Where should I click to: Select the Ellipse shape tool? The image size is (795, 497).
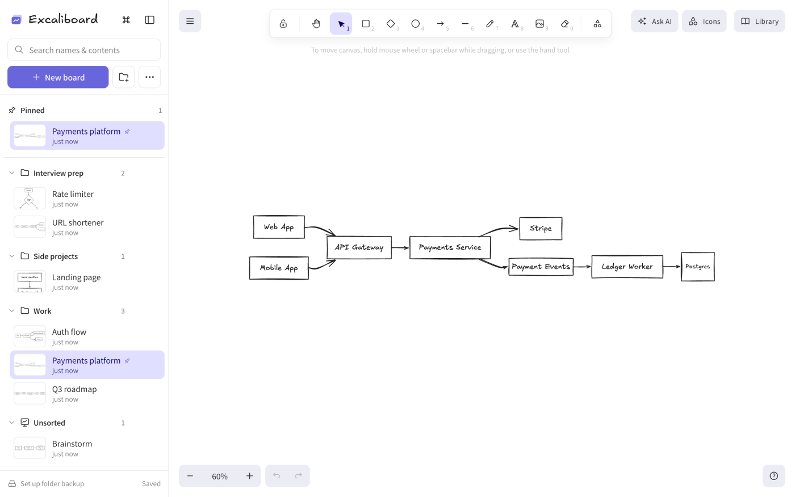tap(416, 24)
